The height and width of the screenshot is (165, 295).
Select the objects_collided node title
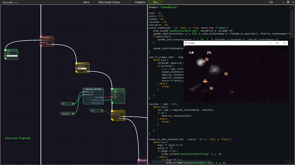tap(93, 89)
